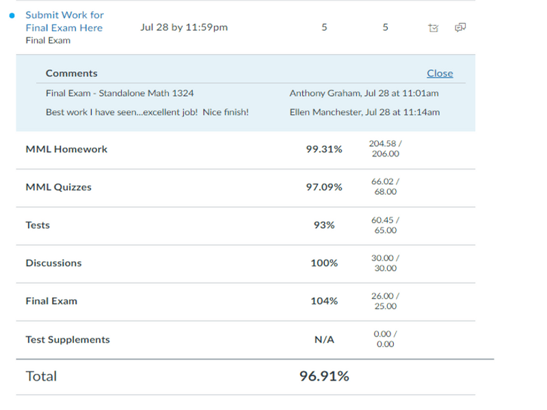The image size is (547, 410).
Task: Click the Final Exam group label at 104%
Action: pyautogui.click(x=51, y=301)
